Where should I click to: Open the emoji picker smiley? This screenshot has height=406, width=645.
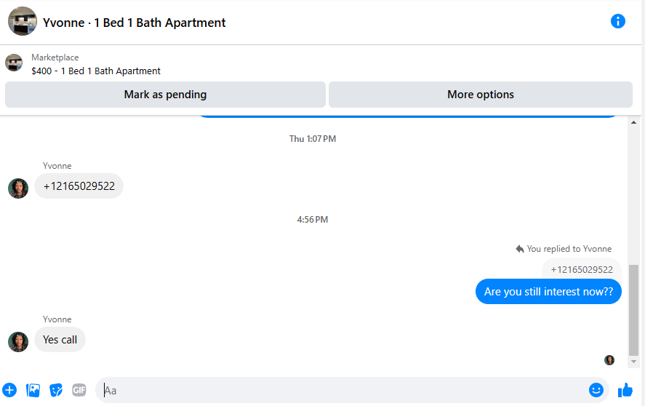[x=596, y=389]
